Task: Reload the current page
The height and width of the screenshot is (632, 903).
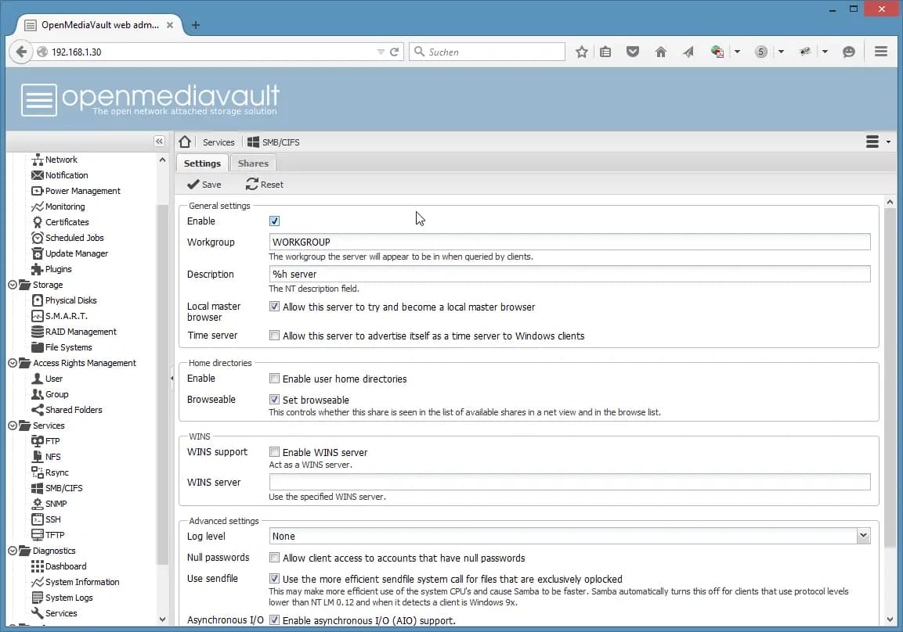Action: (395, 52)
